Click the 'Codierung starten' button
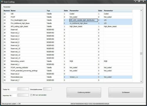This screenshot has width=147, height=106. point(84,92)
